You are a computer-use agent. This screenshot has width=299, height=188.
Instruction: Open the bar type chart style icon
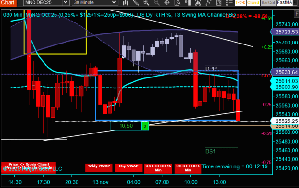point(126,3)
